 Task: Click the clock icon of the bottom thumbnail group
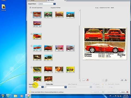[x=31, y=67]
